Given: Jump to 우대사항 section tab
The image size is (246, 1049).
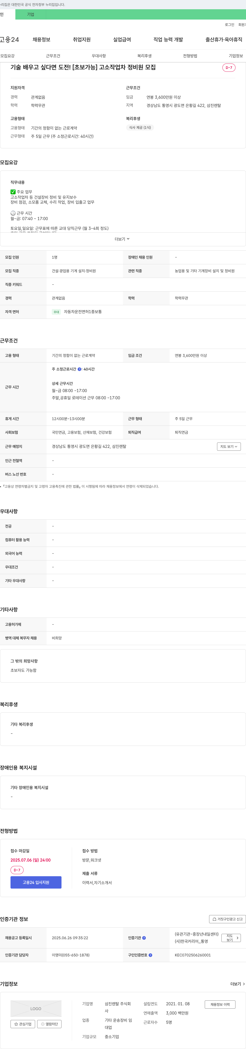Looking at the screenshot, I should tap(99, 56).
